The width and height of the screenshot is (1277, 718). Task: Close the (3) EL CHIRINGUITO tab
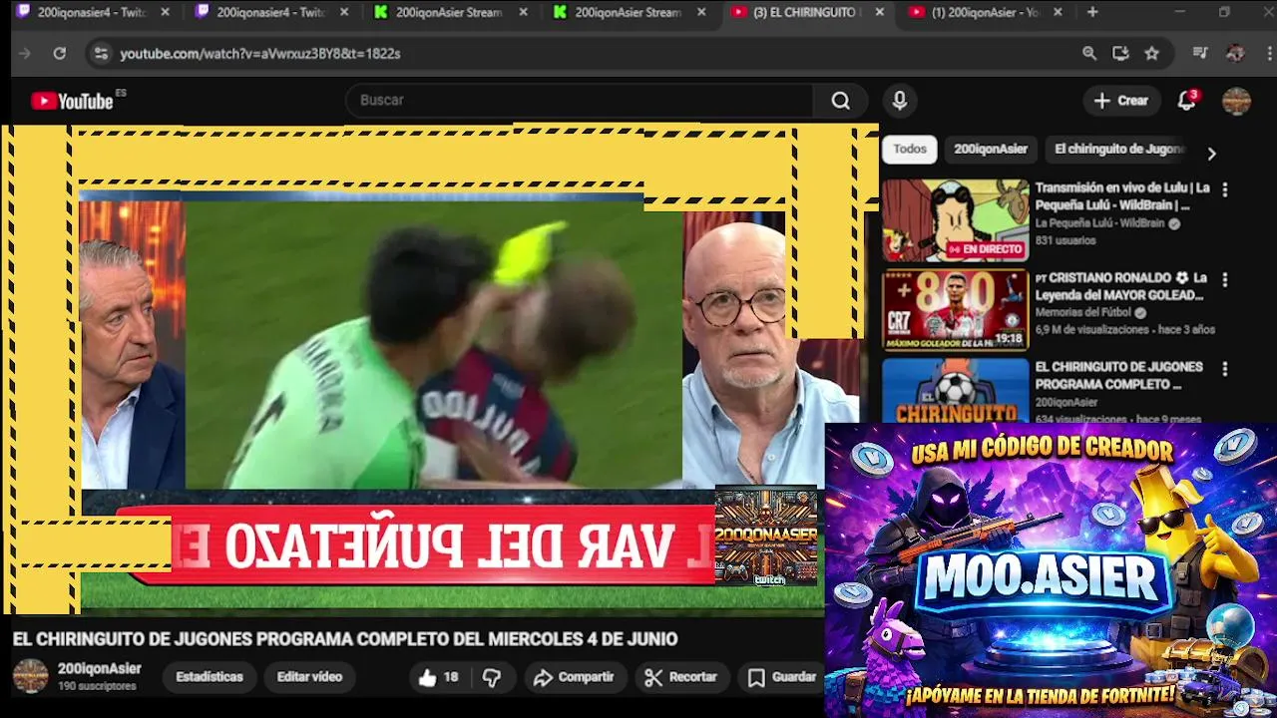click(878, 12)
